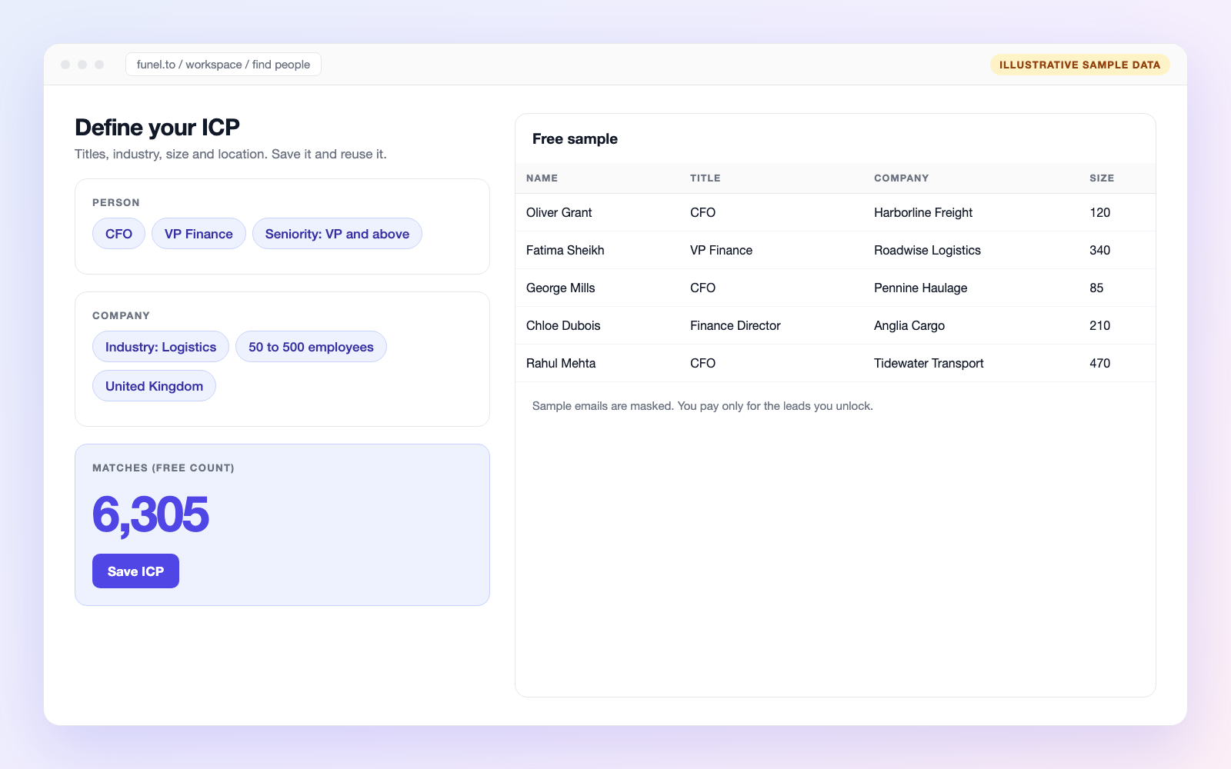Click Oliver Grant's CFO title cell
The image size is (1231, 769).
click(x=702, y=212)
